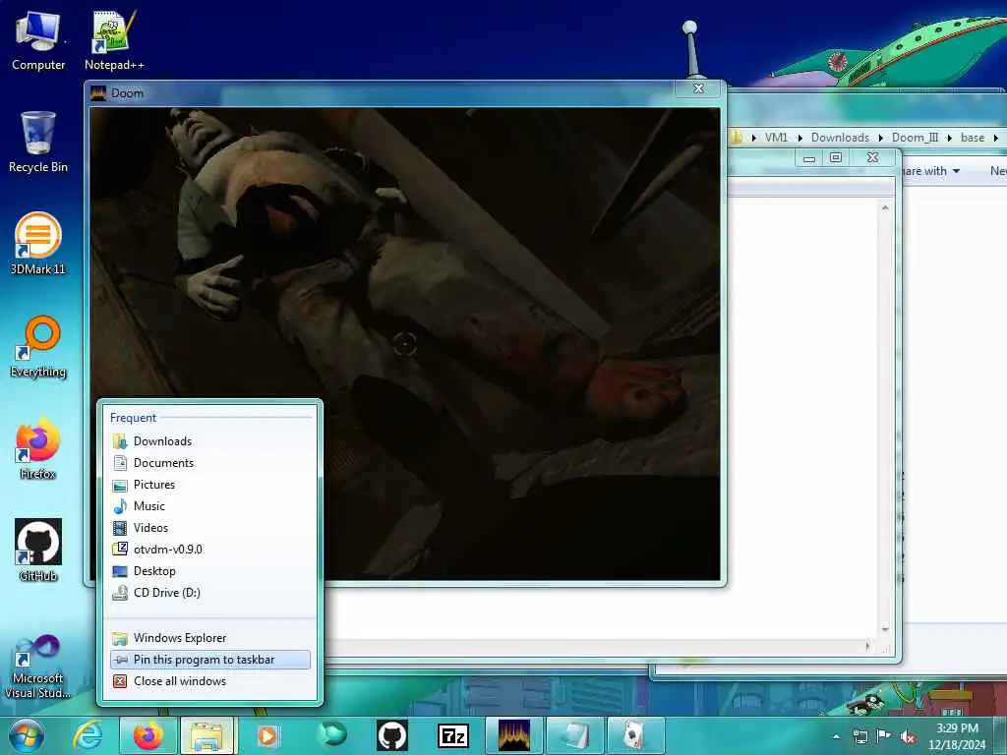Click base in the Explorer breadcrumb
1007x755 pixels.
point(973,138)
